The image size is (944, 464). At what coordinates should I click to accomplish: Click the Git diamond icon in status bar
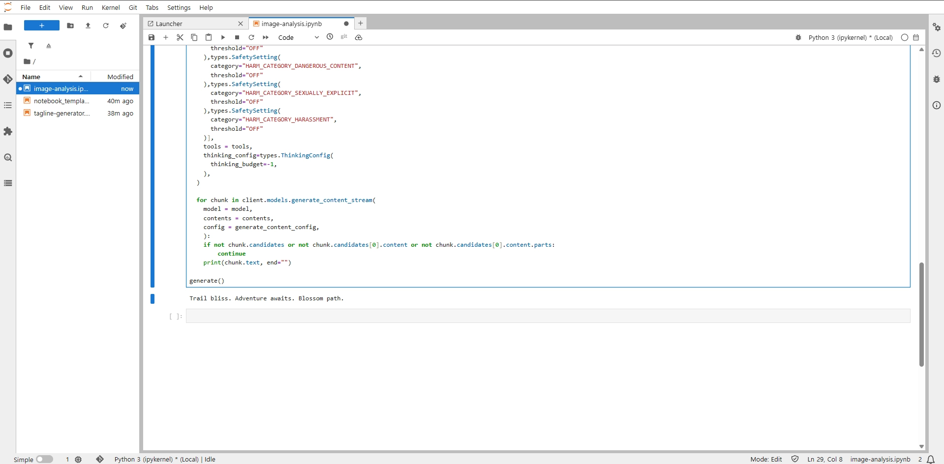[x=100, y=459]
